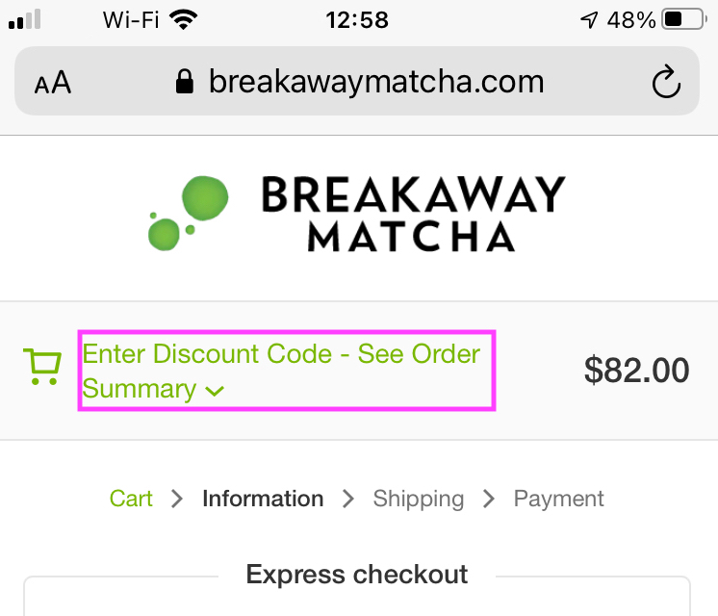The width and height of the screenshot is (718, 616).
Task: Tap the battery icon in the status bar
Action: coord(683,19)
